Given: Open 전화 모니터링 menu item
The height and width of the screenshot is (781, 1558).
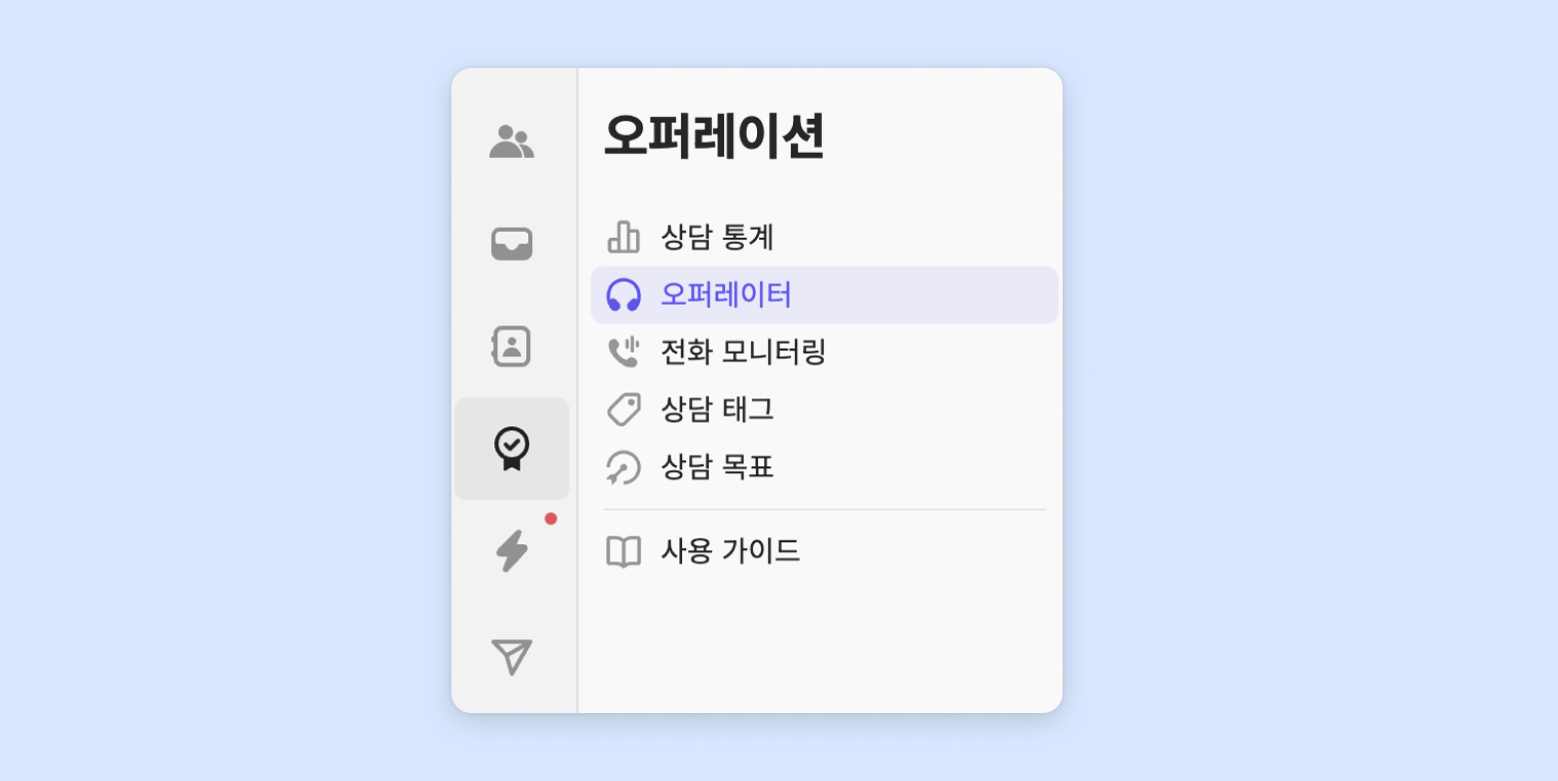Looking at the screenshot, I should pos(743,352).
